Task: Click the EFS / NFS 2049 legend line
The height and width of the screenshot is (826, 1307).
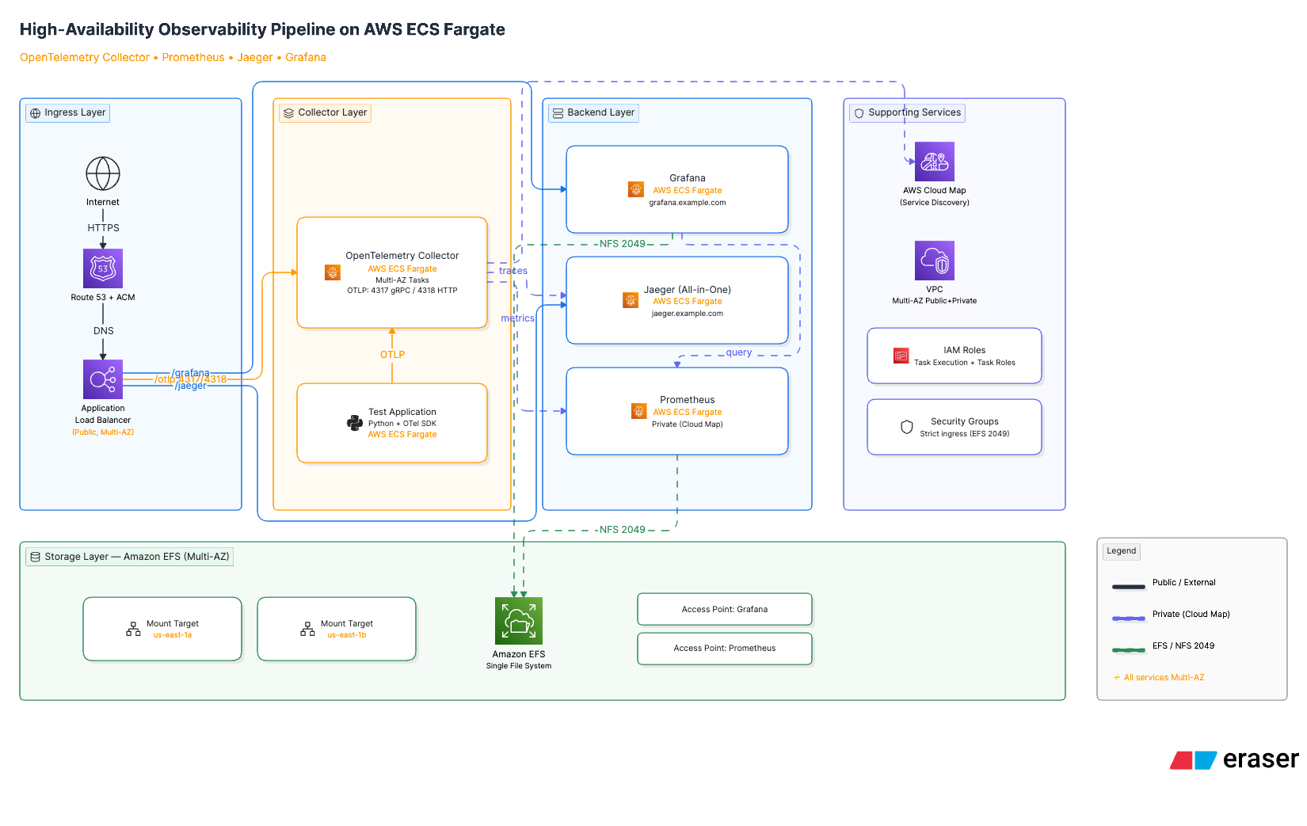Action: (1129, 650)
